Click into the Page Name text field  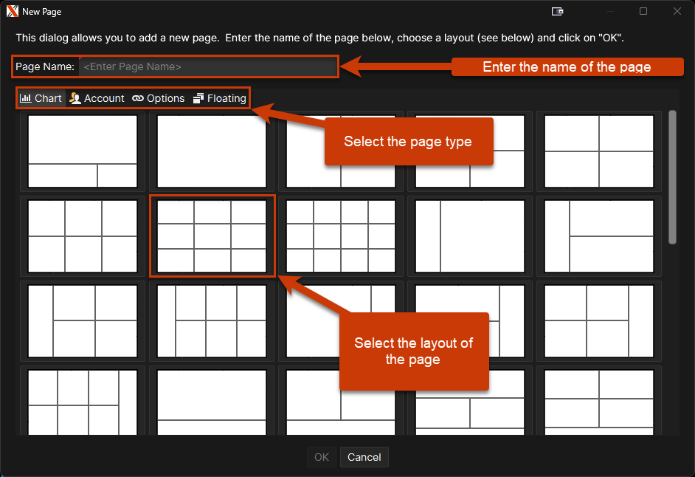click(208, 66)
